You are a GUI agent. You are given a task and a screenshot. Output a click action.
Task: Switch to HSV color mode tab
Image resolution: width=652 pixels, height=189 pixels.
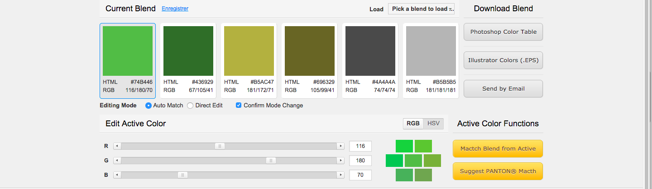click(x=434, y=124)
